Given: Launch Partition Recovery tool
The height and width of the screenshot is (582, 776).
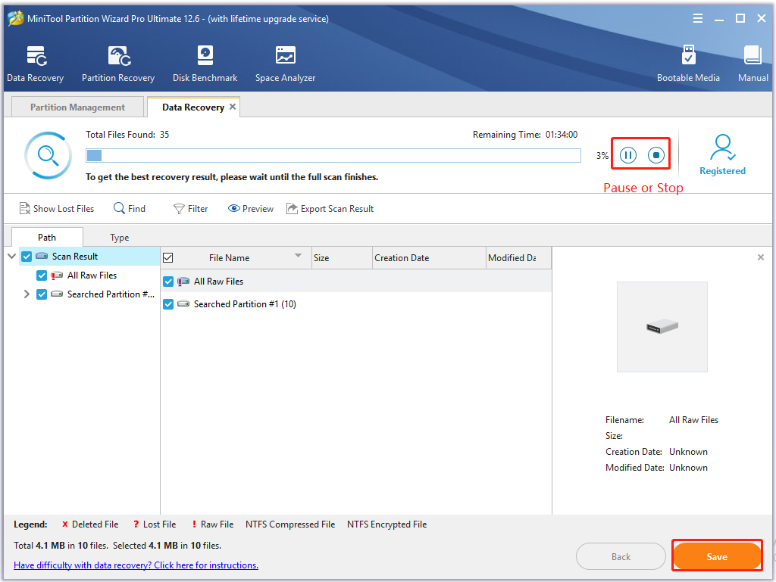Looking at the screenshot, I should (117, 64).
